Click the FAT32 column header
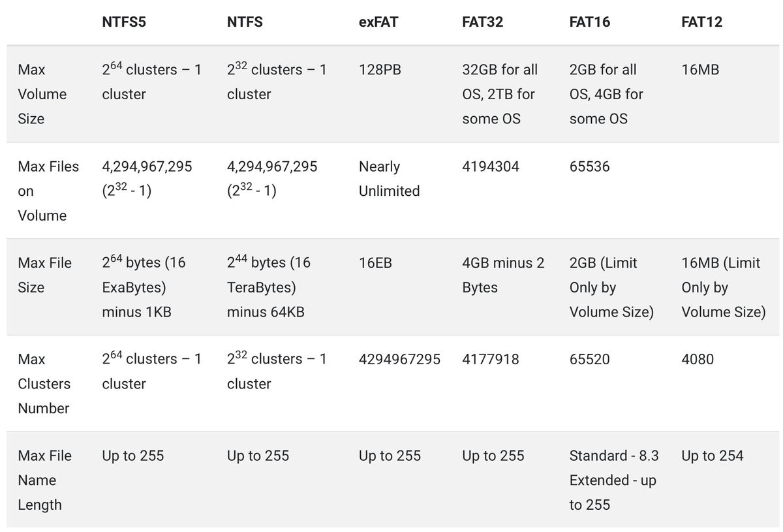 pos(483,22)
